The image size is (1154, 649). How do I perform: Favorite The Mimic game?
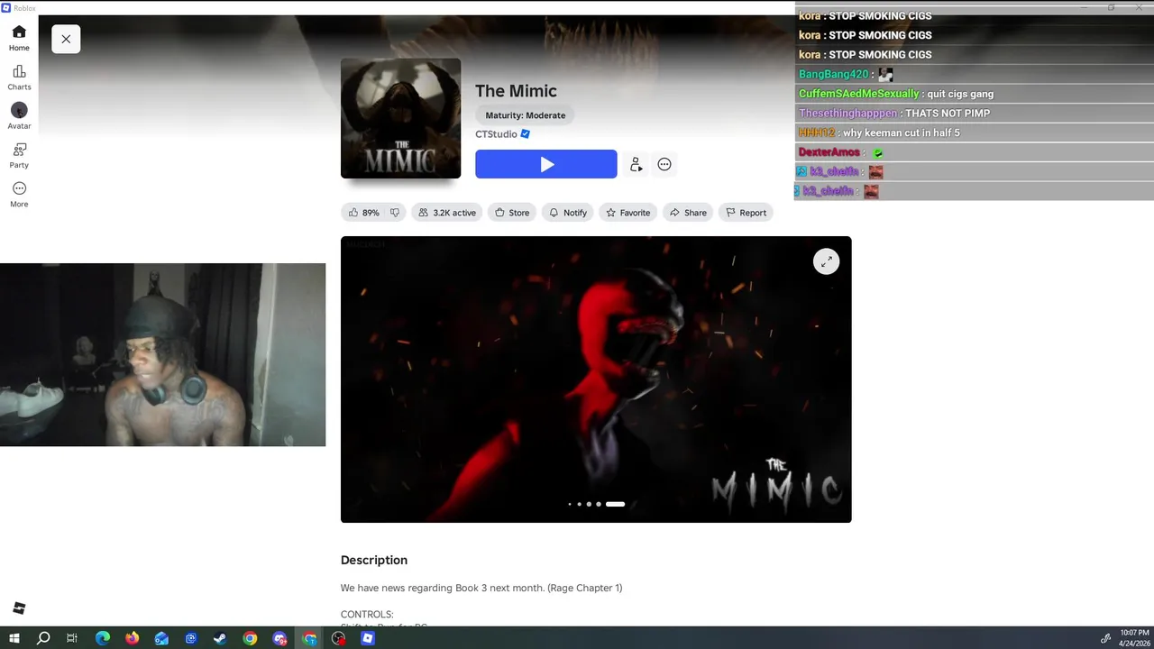pos(627,213)
